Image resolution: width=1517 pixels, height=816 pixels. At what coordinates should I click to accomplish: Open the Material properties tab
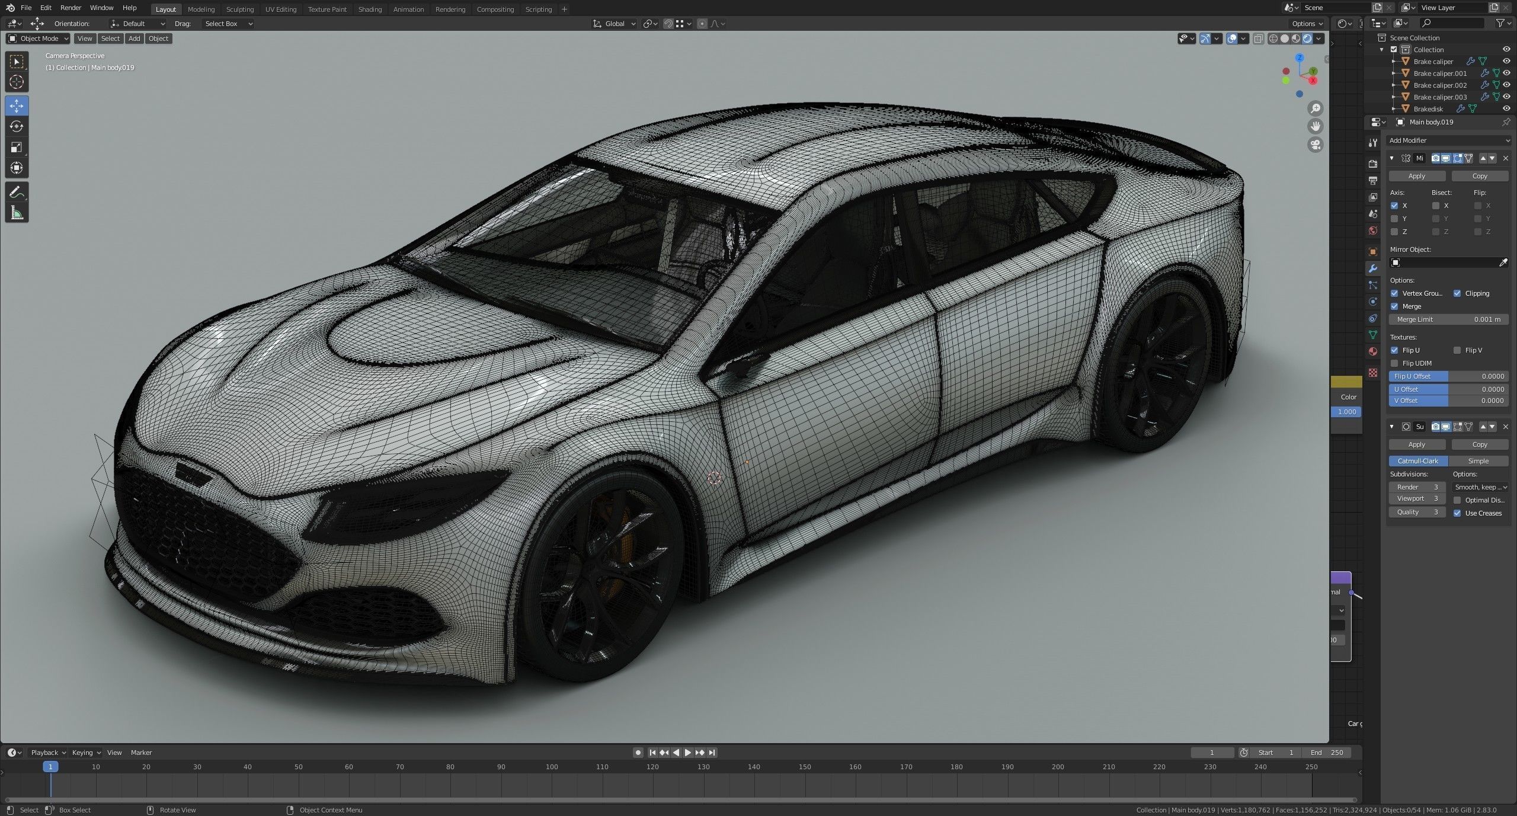[1373, 351]
